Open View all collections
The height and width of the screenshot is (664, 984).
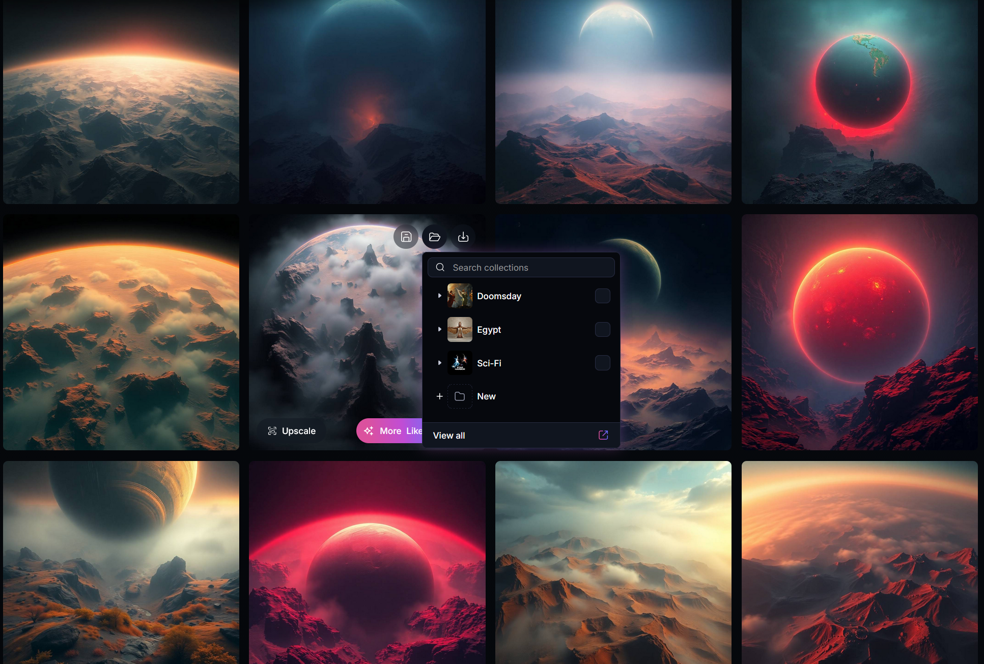(448, 436)
